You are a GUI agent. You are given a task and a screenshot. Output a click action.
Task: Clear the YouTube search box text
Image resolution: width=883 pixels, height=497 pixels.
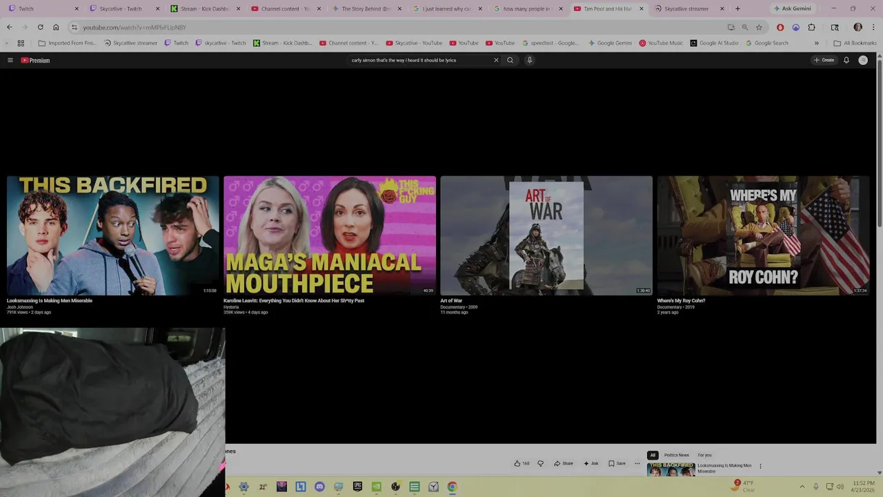pyautogui.click(x=495, y=60)
